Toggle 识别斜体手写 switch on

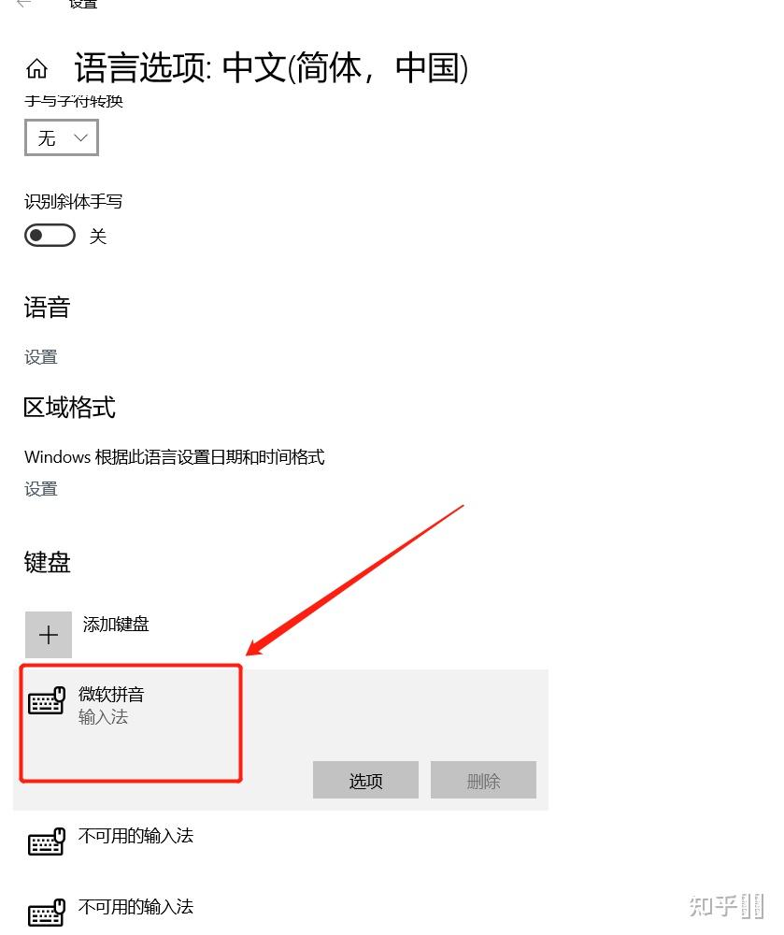click(50, 236)
